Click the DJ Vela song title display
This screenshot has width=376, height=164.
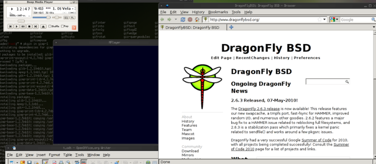(55, 9)
